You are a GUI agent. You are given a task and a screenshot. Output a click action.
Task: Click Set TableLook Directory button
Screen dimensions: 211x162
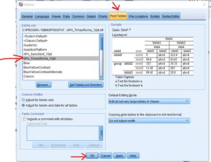pos(86,85)
